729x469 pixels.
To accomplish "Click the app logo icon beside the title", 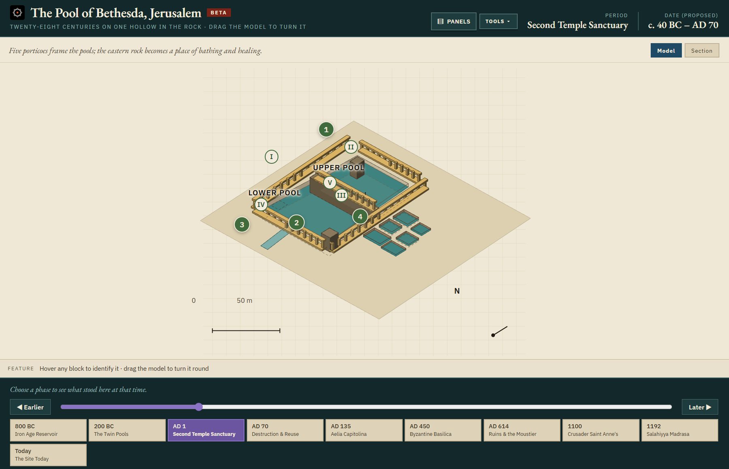I will point(17,13).
